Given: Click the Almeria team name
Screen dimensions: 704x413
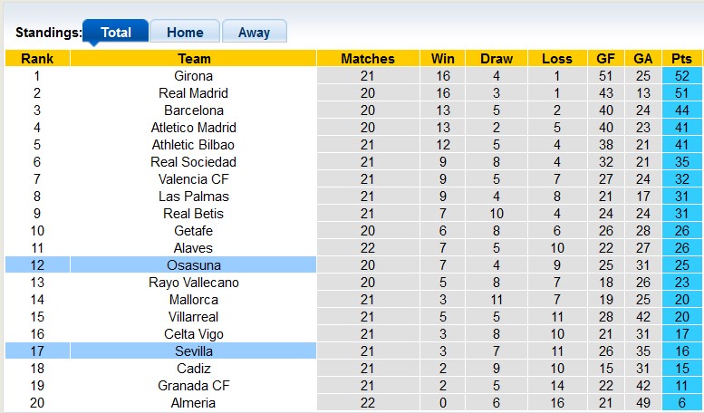Looking at the screenshot, I should (x=193, y=403).
